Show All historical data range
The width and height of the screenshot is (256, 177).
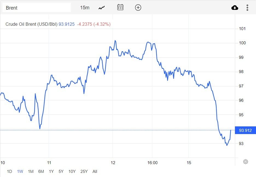coord(95,172)
